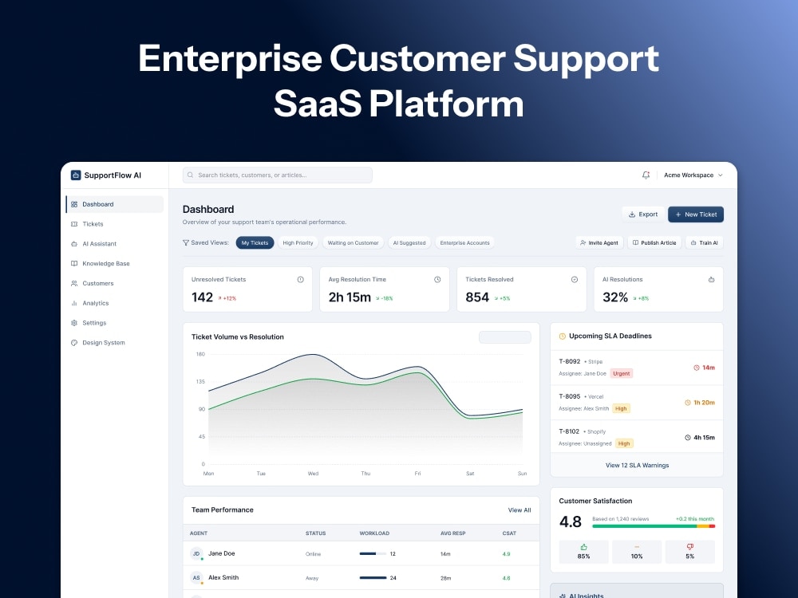This screenshot has width=798, height=598.
Task: Click the CSAT column header
Action: pos(509,533)
